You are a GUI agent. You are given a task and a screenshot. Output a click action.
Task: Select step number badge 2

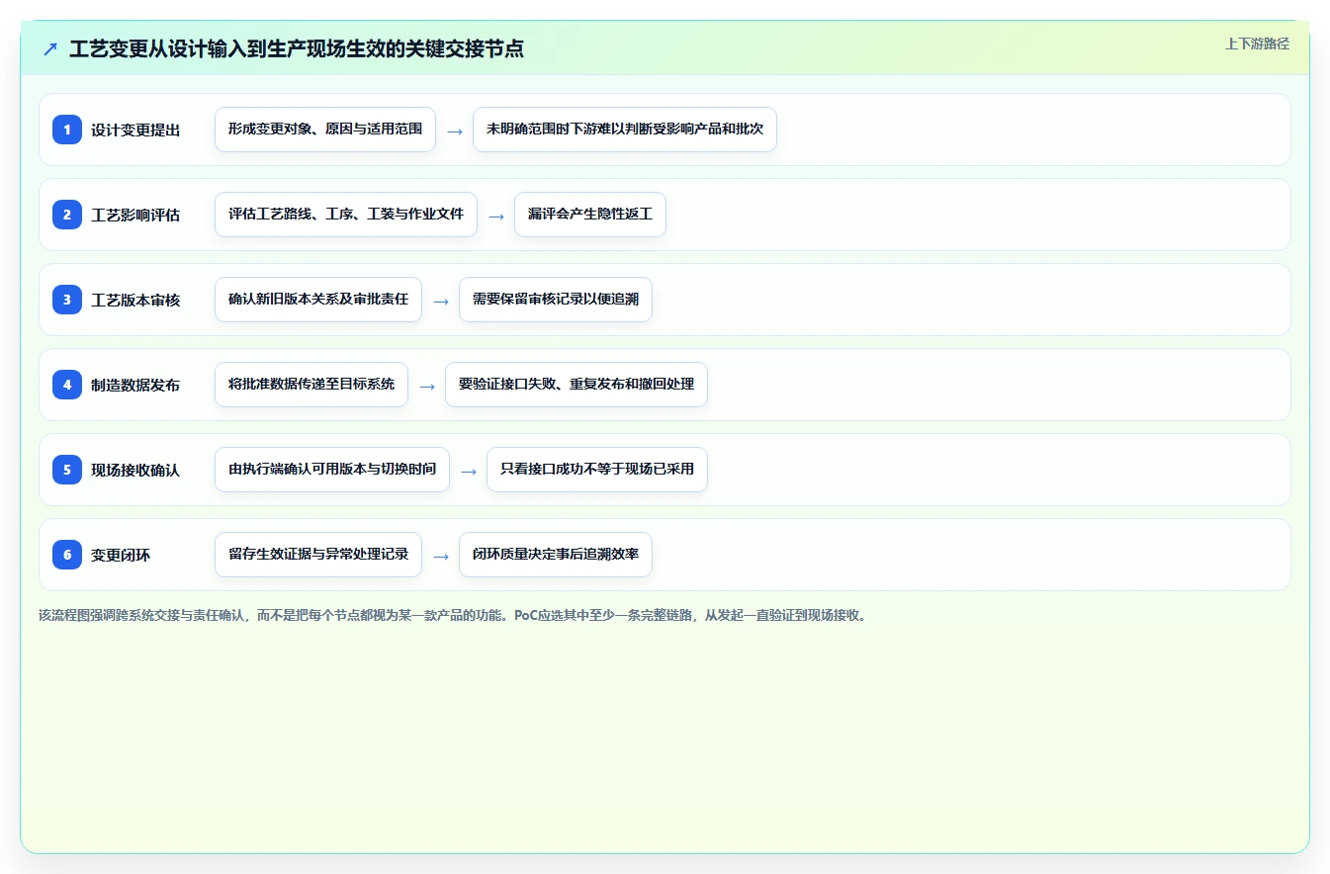(67, 214)
